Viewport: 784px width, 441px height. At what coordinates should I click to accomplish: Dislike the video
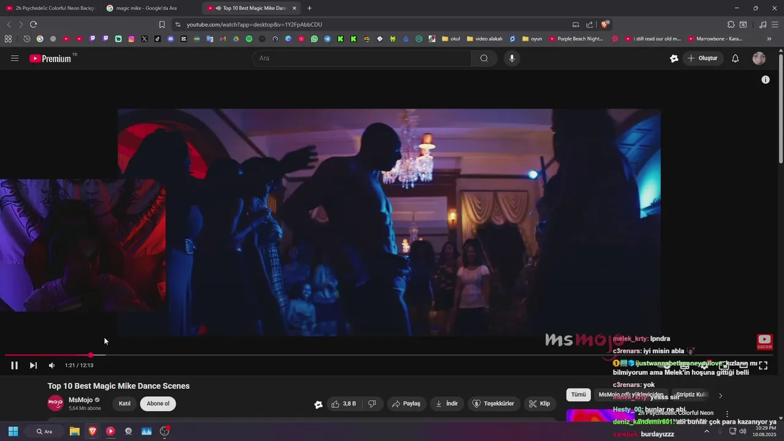372,404
